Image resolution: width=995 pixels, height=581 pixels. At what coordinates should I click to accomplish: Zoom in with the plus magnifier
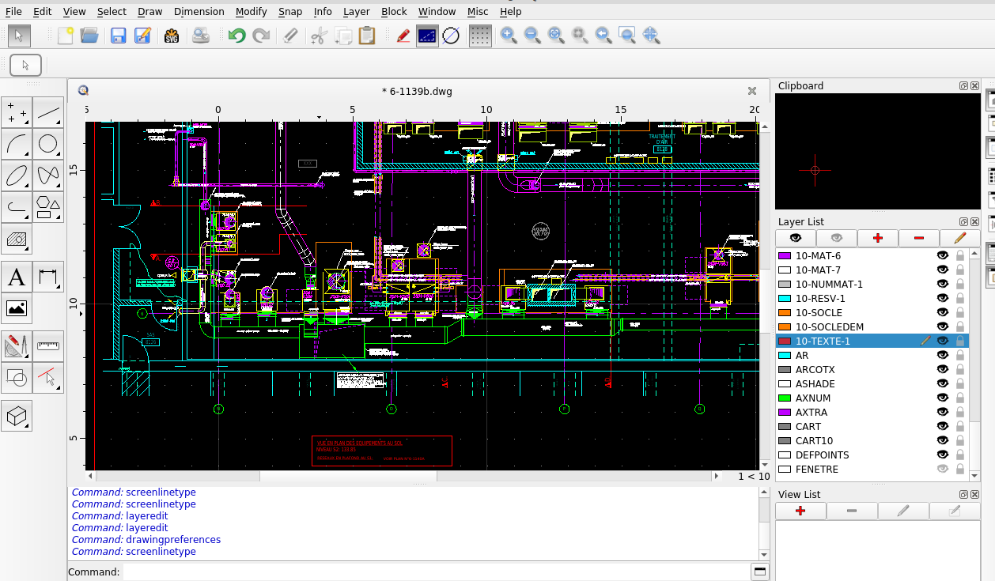click(x=509, y=36)
